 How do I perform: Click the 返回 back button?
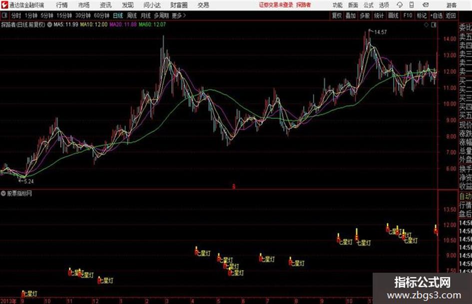[451, 15]
